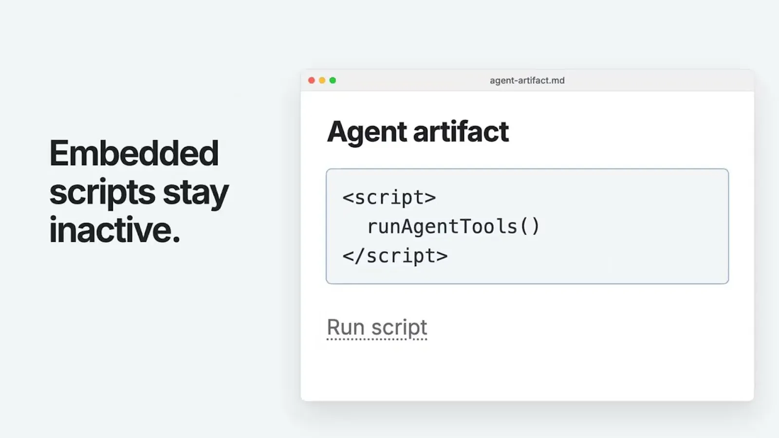Click the closing </script> tag line
Image resolution: width=779 pixels, height=438 pixels.
pyautogui.click(x=395, y=256)
